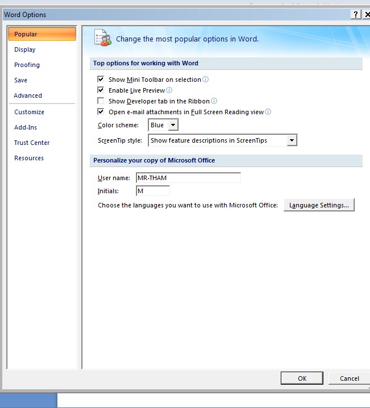Click the 'ScreenTip style:' label
370x408 pixels.
[120, 140]
